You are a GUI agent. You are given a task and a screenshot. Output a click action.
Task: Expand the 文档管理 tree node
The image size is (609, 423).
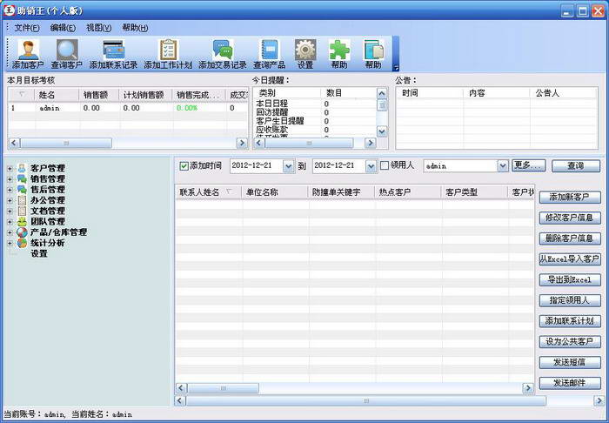coord(10,211)
